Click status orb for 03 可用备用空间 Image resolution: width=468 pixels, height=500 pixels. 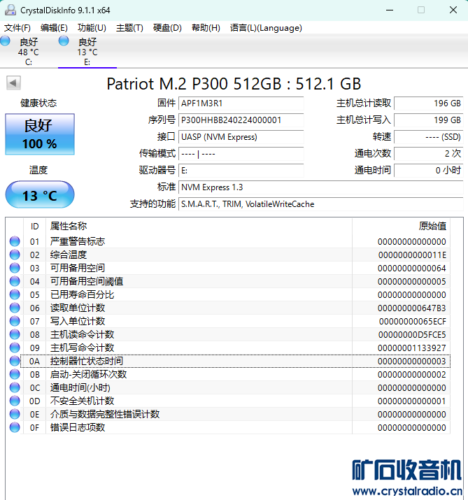coord(15,268)
